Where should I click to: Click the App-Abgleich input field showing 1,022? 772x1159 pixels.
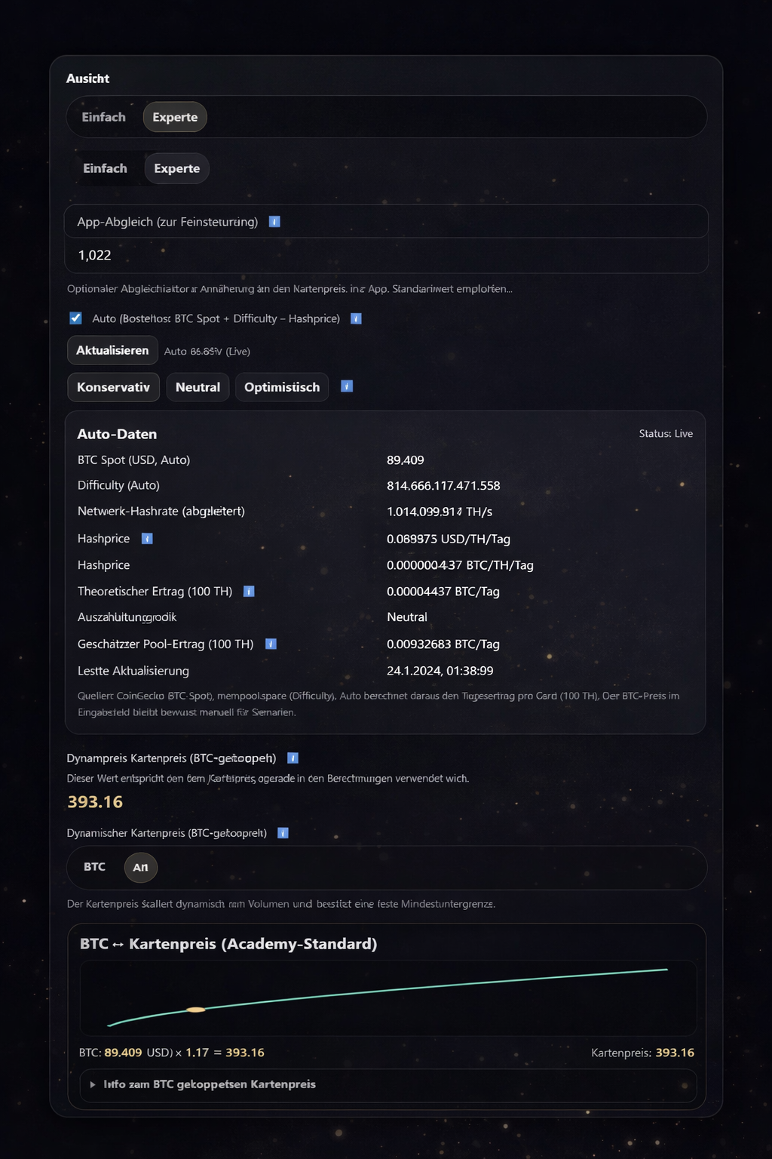coord(386,255)
